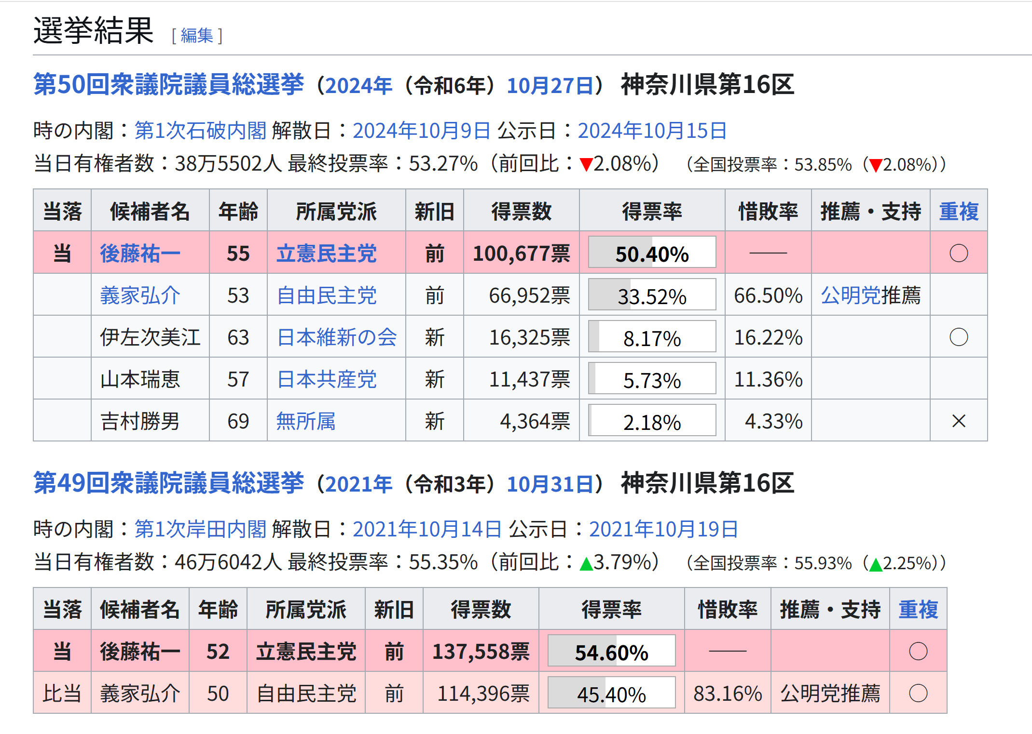Open the 日本共産党 party link
Screen dimensions: 1032x734
[327, 379]
